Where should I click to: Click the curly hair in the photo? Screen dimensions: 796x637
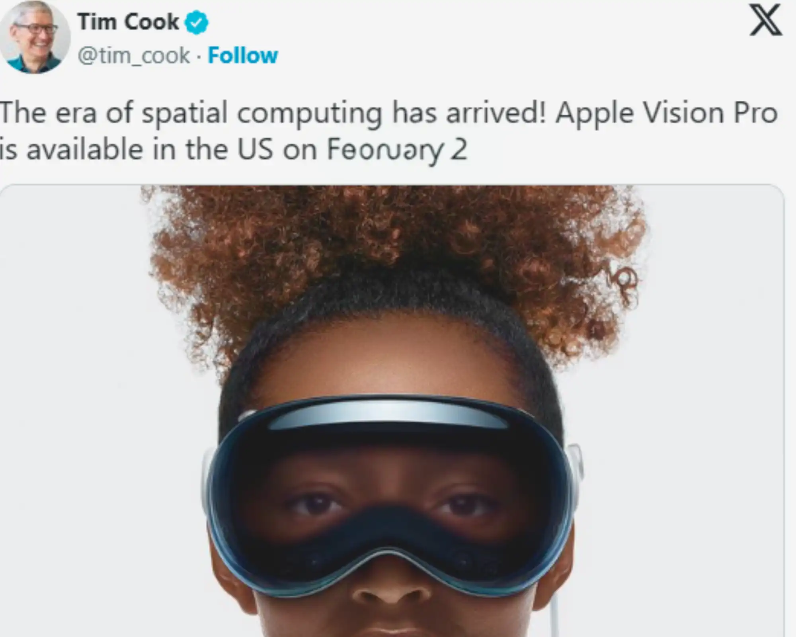click(x=394, y=263)
